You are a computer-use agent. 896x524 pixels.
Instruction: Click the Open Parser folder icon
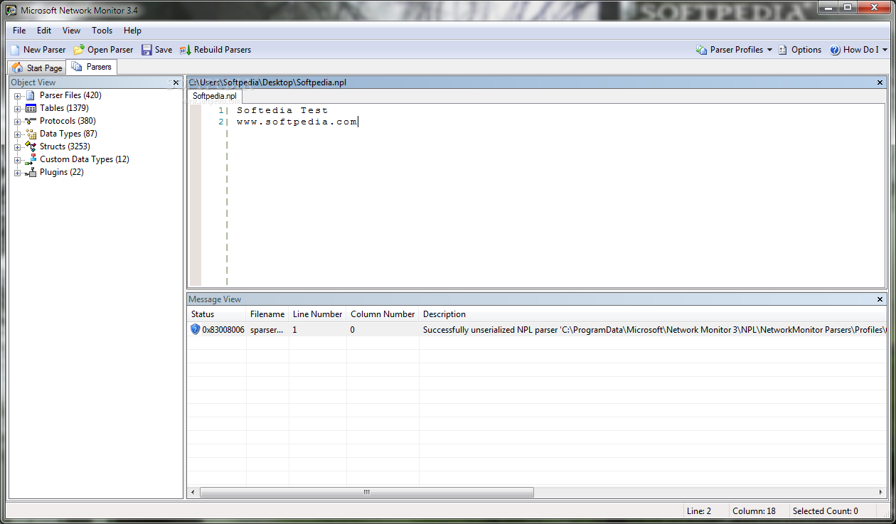pyautogui.click(x=79, y=50)
